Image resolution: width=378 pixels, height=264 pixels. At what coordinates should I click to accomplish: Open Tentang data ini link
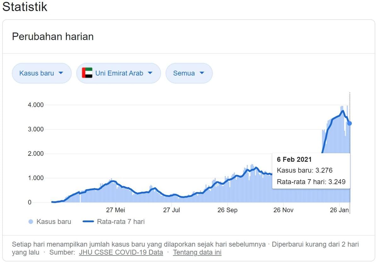[197, 252]
